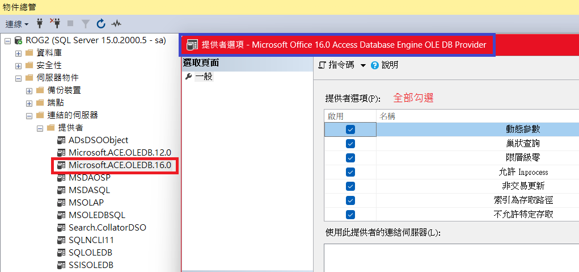This screenshot has width=579, height=272.
Task: Uncheck the 動態參數 option
Action: 350,129
